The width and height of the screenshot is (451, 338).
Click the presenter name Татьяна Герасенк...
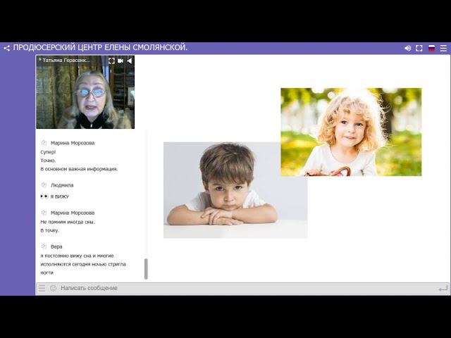(66, 61)
